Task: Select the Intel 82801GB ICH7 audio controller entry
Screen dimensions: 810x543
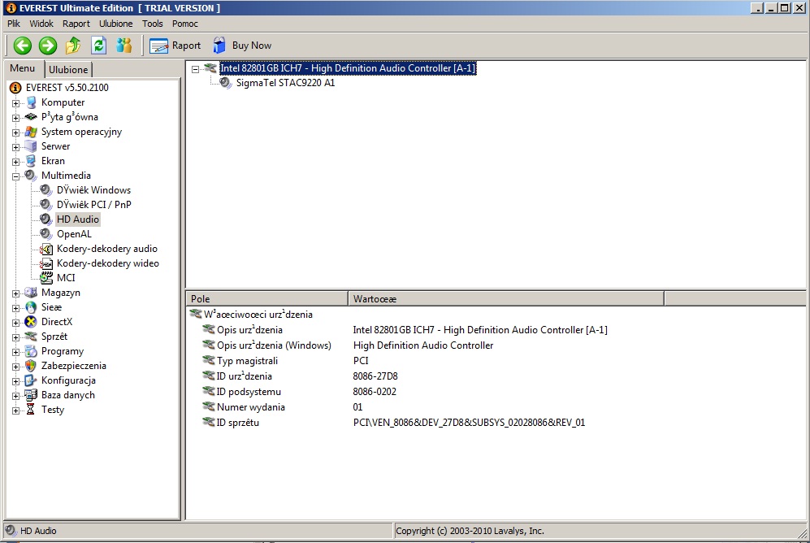Action: (x=348, y=68)
